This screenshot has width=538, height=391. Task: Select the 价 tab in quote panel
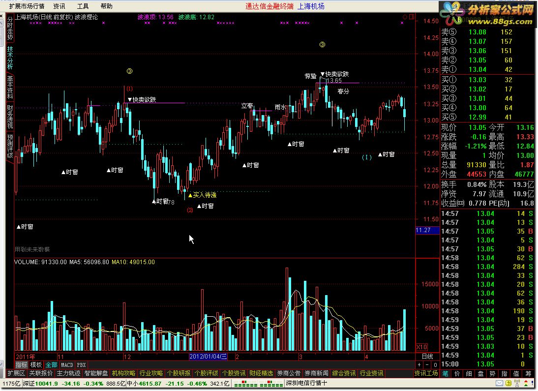pos(457,373)
